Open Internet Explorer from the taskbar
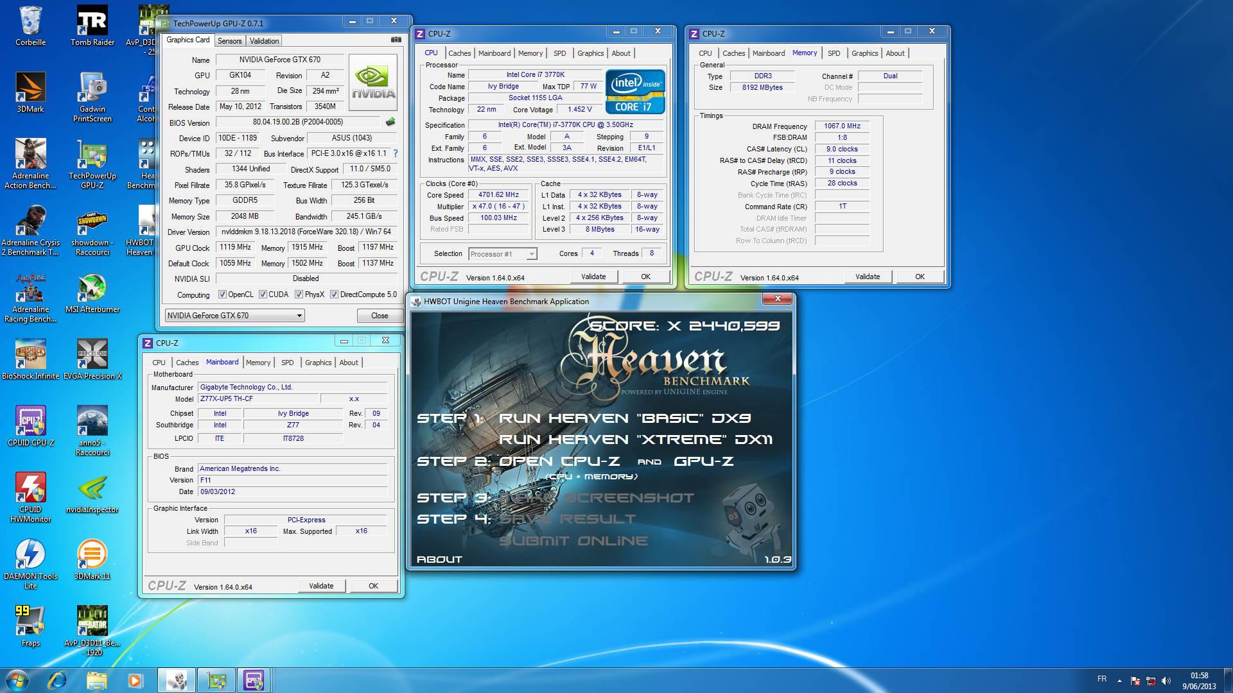The image size is (1233, 693). tap(57, 680)
